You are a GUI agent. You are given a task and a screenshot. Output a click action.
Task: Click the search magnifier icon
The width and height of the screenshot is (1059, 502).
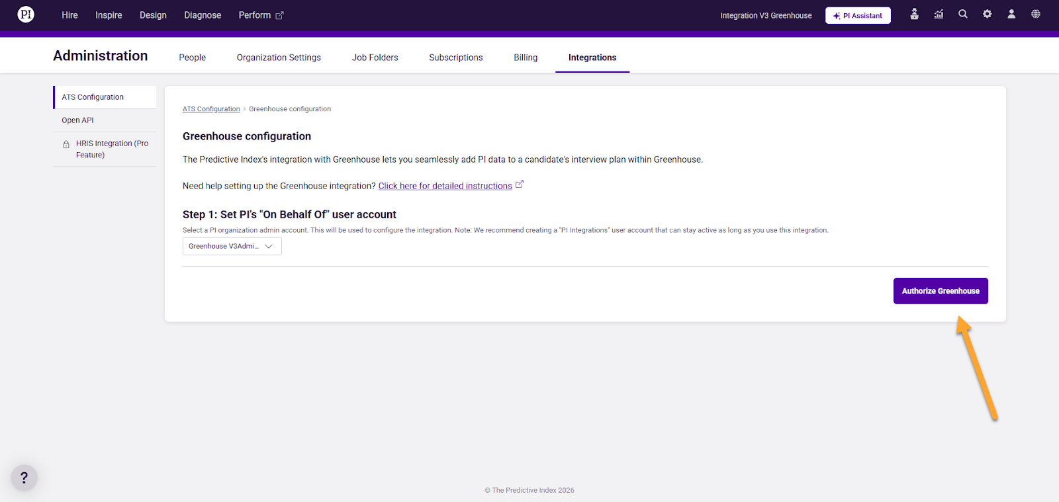point(963,14)
